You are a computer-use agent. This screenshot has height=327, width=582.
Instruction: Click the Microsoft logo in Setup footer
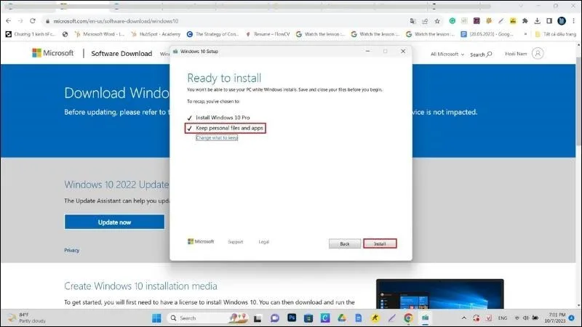pos(201,241)
